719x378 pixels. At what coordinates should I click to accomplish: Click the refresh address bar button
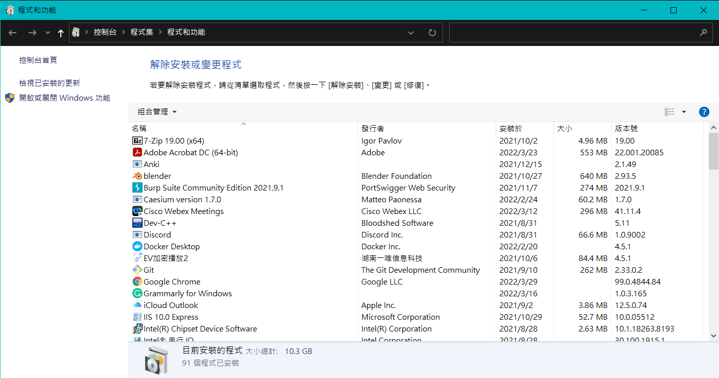tap(432, 32)
